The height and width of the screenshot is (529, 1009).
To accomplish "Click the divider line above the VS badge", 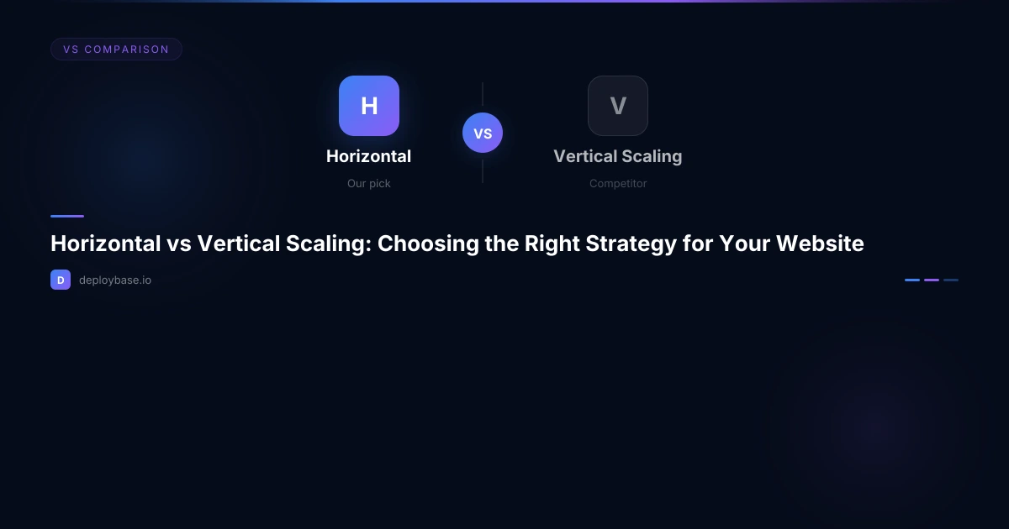I will click(483, 97).
